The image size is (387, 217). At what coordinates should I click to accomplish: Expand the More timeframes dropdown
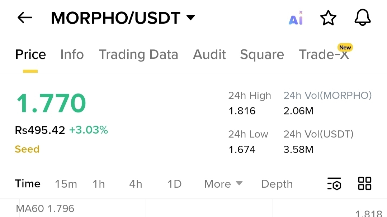click(x=223, y=184)
